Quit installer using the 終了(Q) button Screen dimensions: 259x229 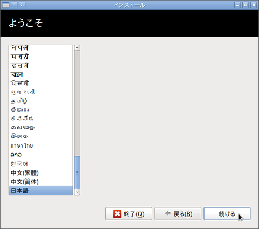click(128, 213)
